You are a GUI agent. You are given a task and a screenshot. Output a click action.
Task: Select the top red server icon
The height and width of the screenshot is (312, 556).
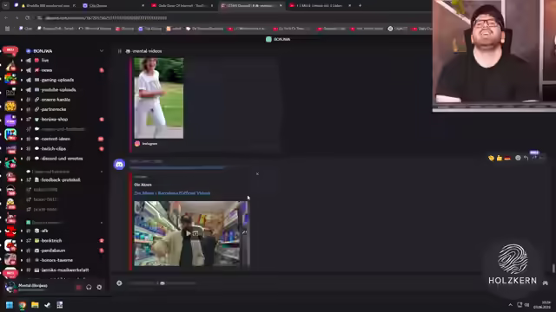(10, 50)
